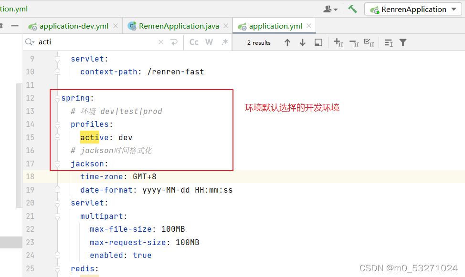Collapse the redis block on line 25
This screenshot has width=465, height=277.
pyautogui.click(x=58, y=269)
